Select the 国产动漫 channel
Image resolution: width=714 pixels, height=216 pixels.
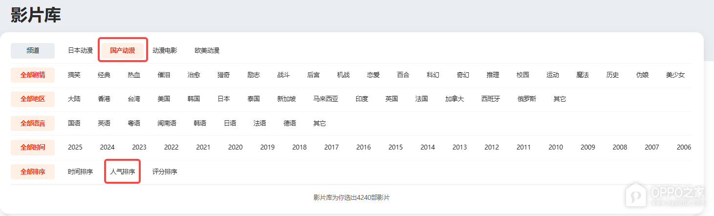point(123,50)
